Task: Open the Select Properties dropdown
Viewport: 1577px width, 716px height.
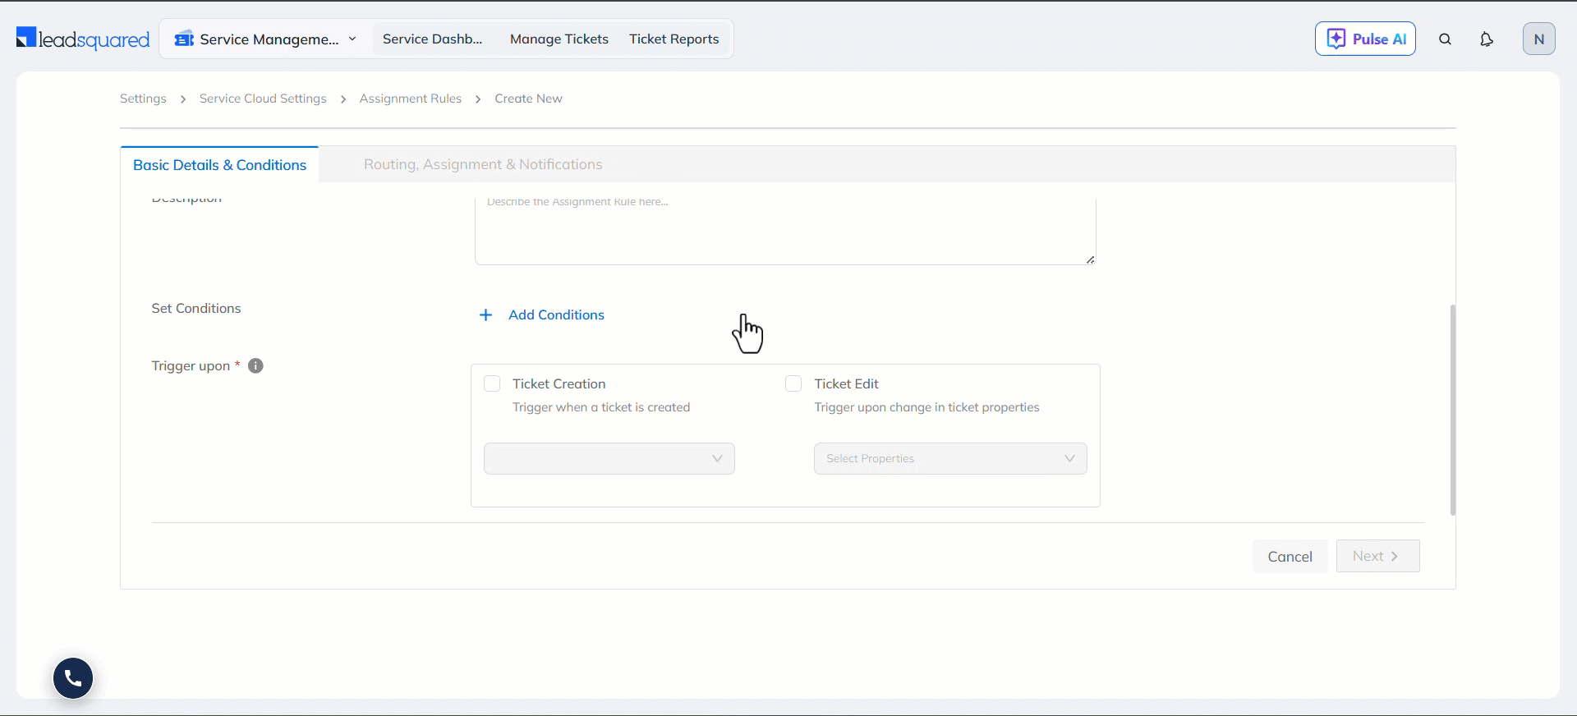Action: [x=949, y=459]
